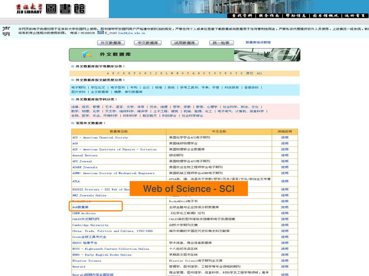Open the 专利 category link

[134, 87]
